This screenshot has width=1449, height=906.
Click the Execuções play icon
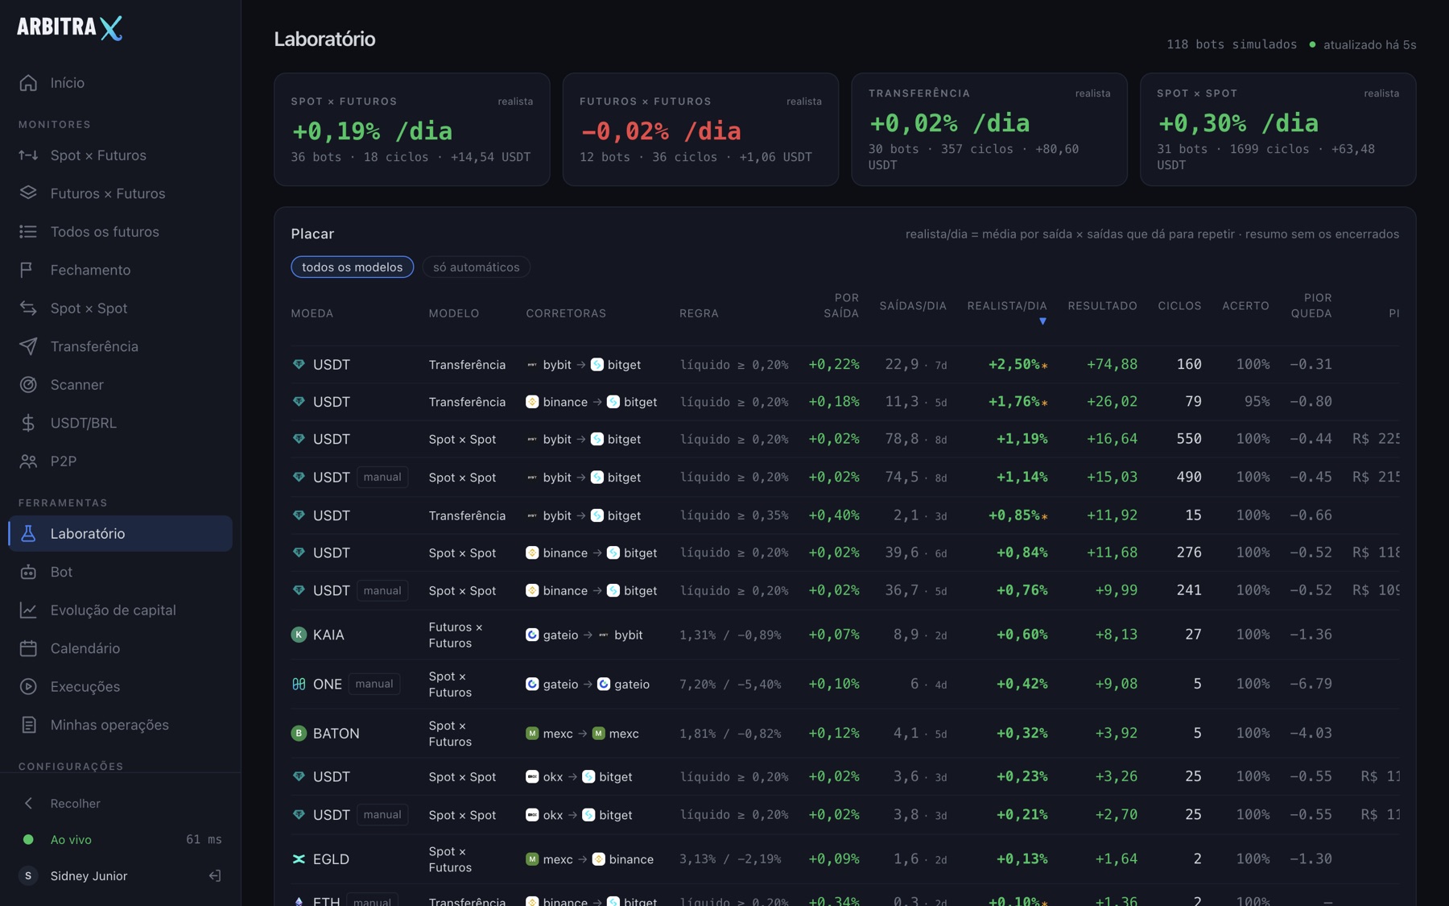28,687
